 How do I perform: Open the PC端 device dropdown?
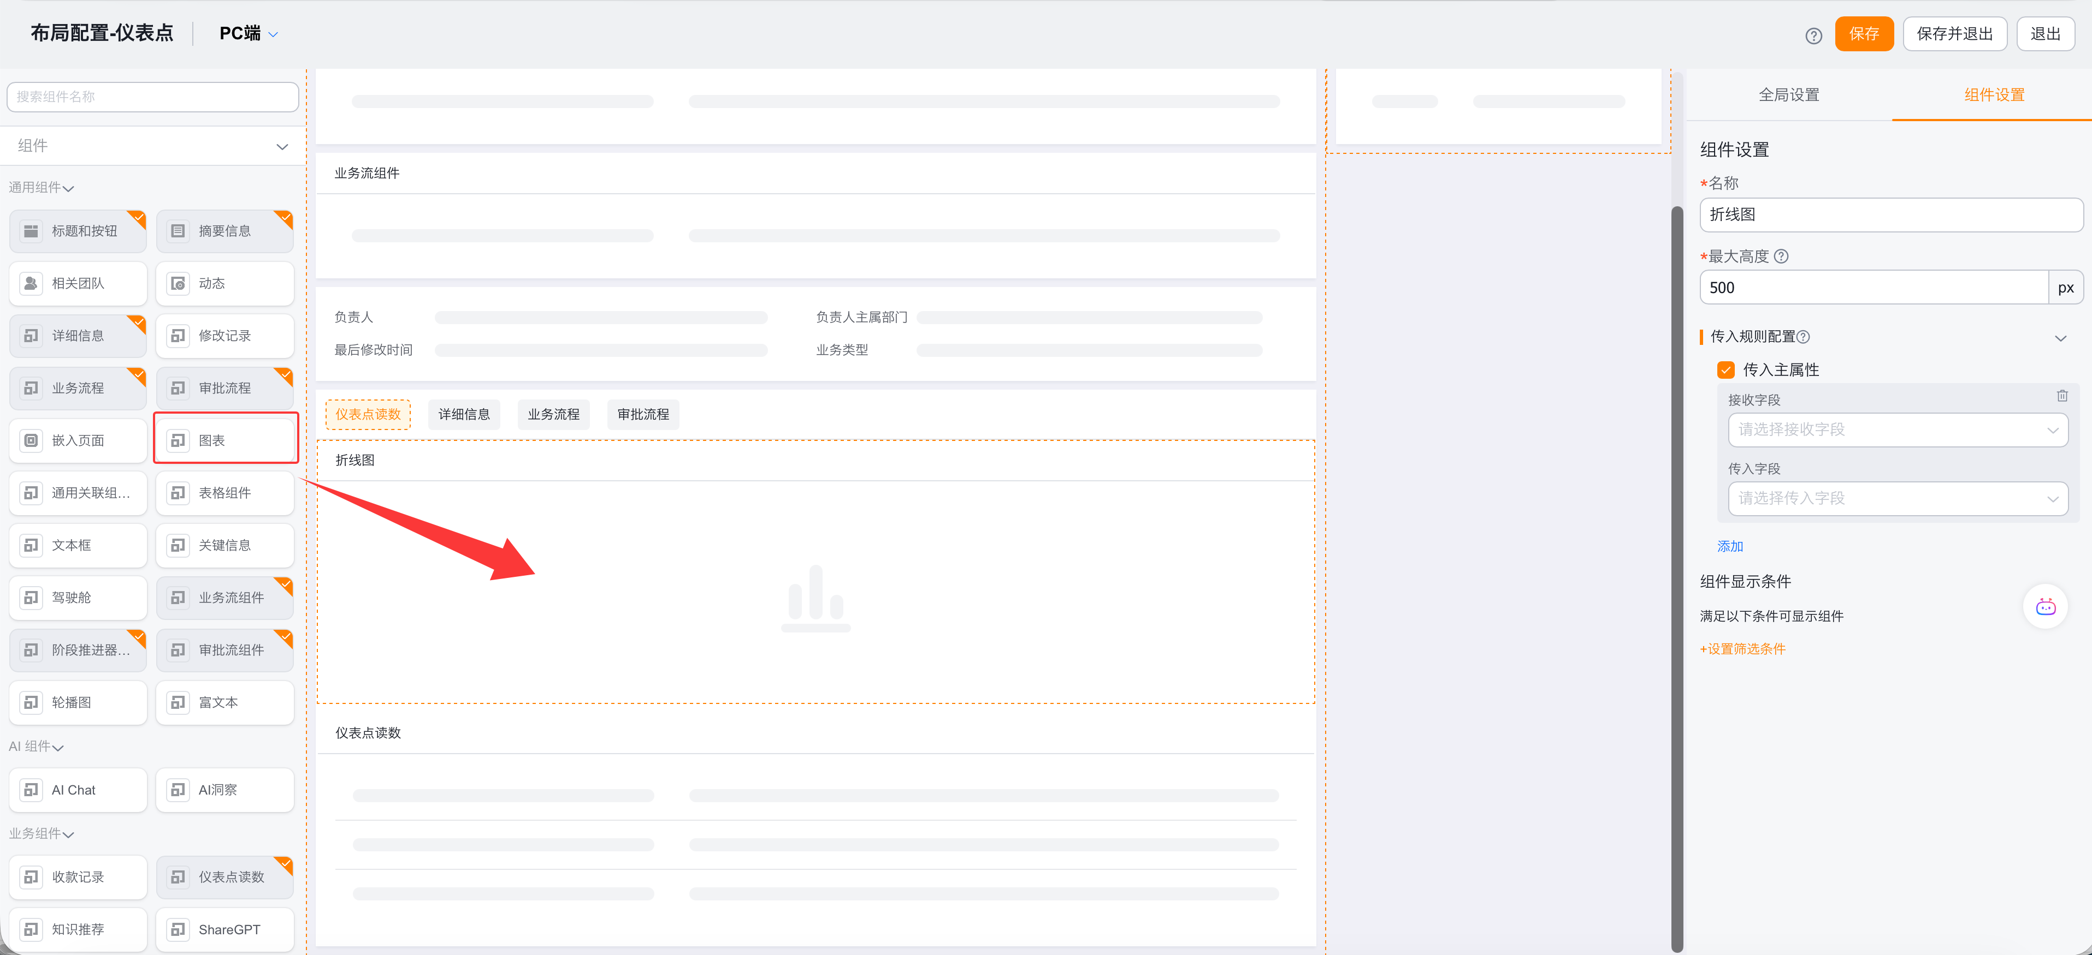249,33
